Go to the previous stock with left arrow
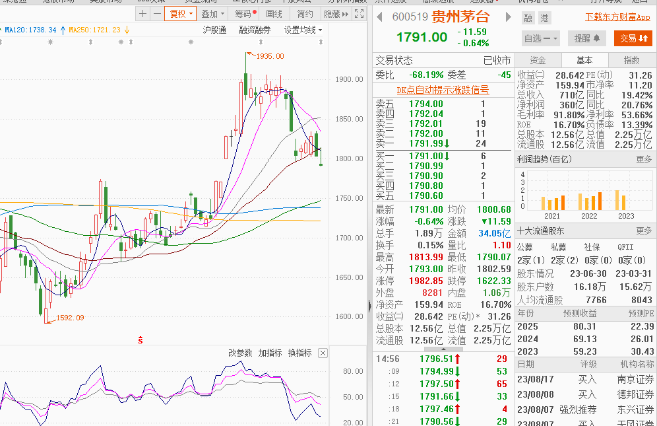 (x=379, y=17)
